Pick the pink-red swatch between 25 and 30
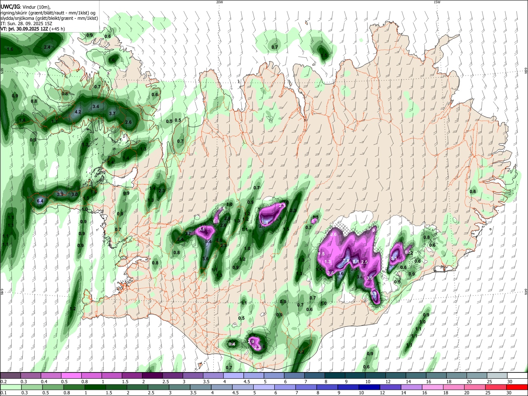 [x=495, y=387]
